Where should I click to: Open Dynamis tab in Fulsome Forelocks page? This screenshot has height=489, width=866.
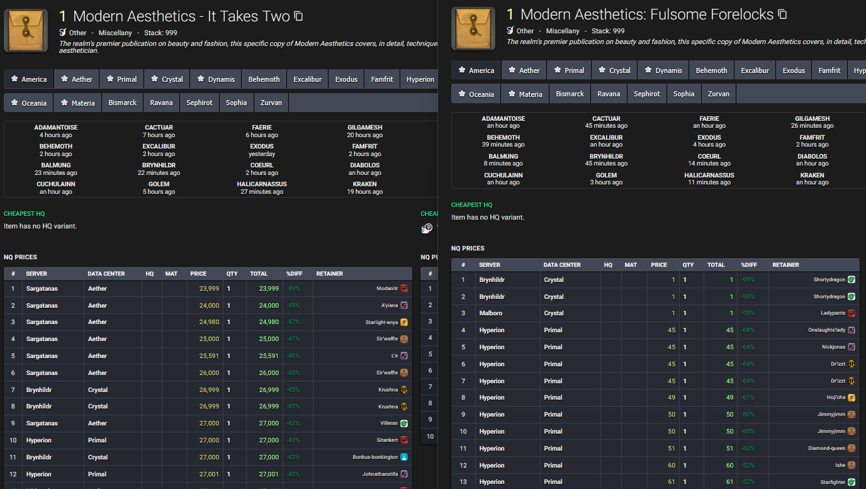click(663, 70)
